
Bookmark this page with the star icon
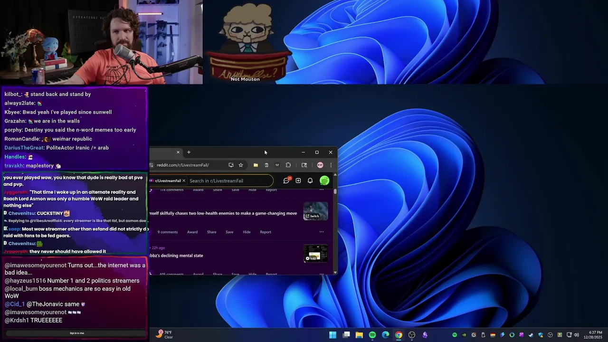coord(241,165)
